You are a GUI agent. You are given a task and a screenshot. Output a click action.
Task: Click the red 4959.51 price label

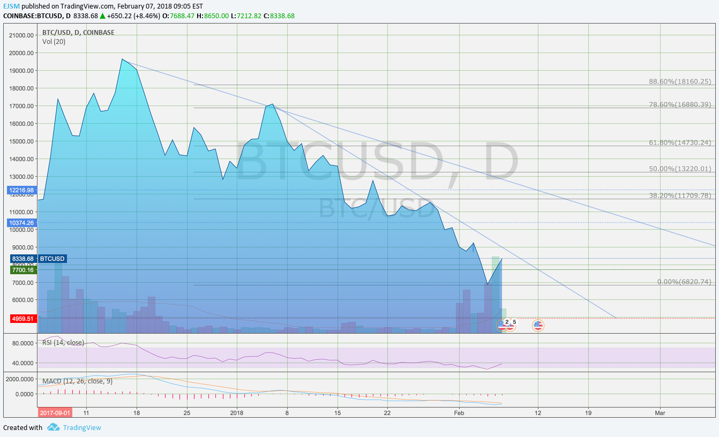click(x=23, y=319)
